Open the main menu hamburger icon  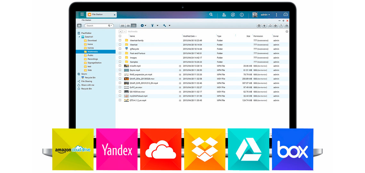click(82, 14)
